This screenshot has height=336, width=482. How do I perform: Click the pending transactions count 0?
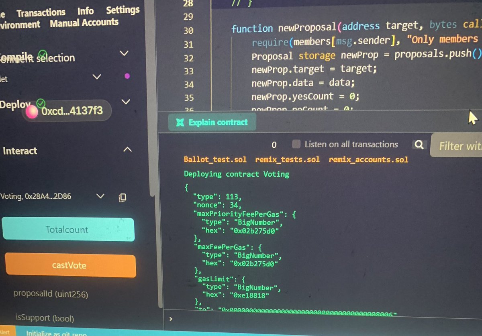[274, 145]
